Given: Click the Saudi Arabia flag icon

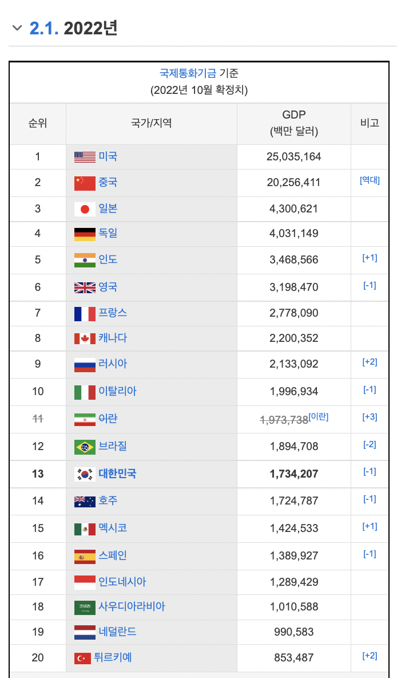Looking at the screenshot, I should point(85,607).
